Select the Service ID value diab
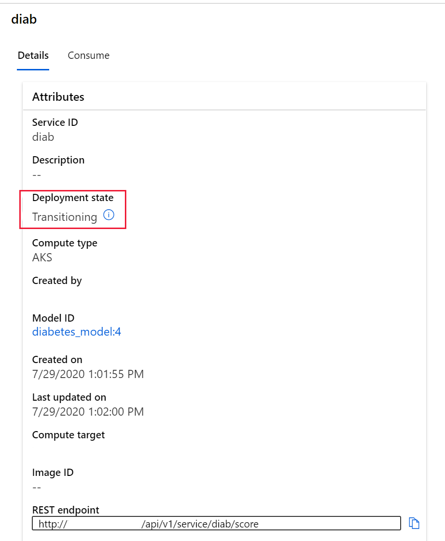 [43, 137]
